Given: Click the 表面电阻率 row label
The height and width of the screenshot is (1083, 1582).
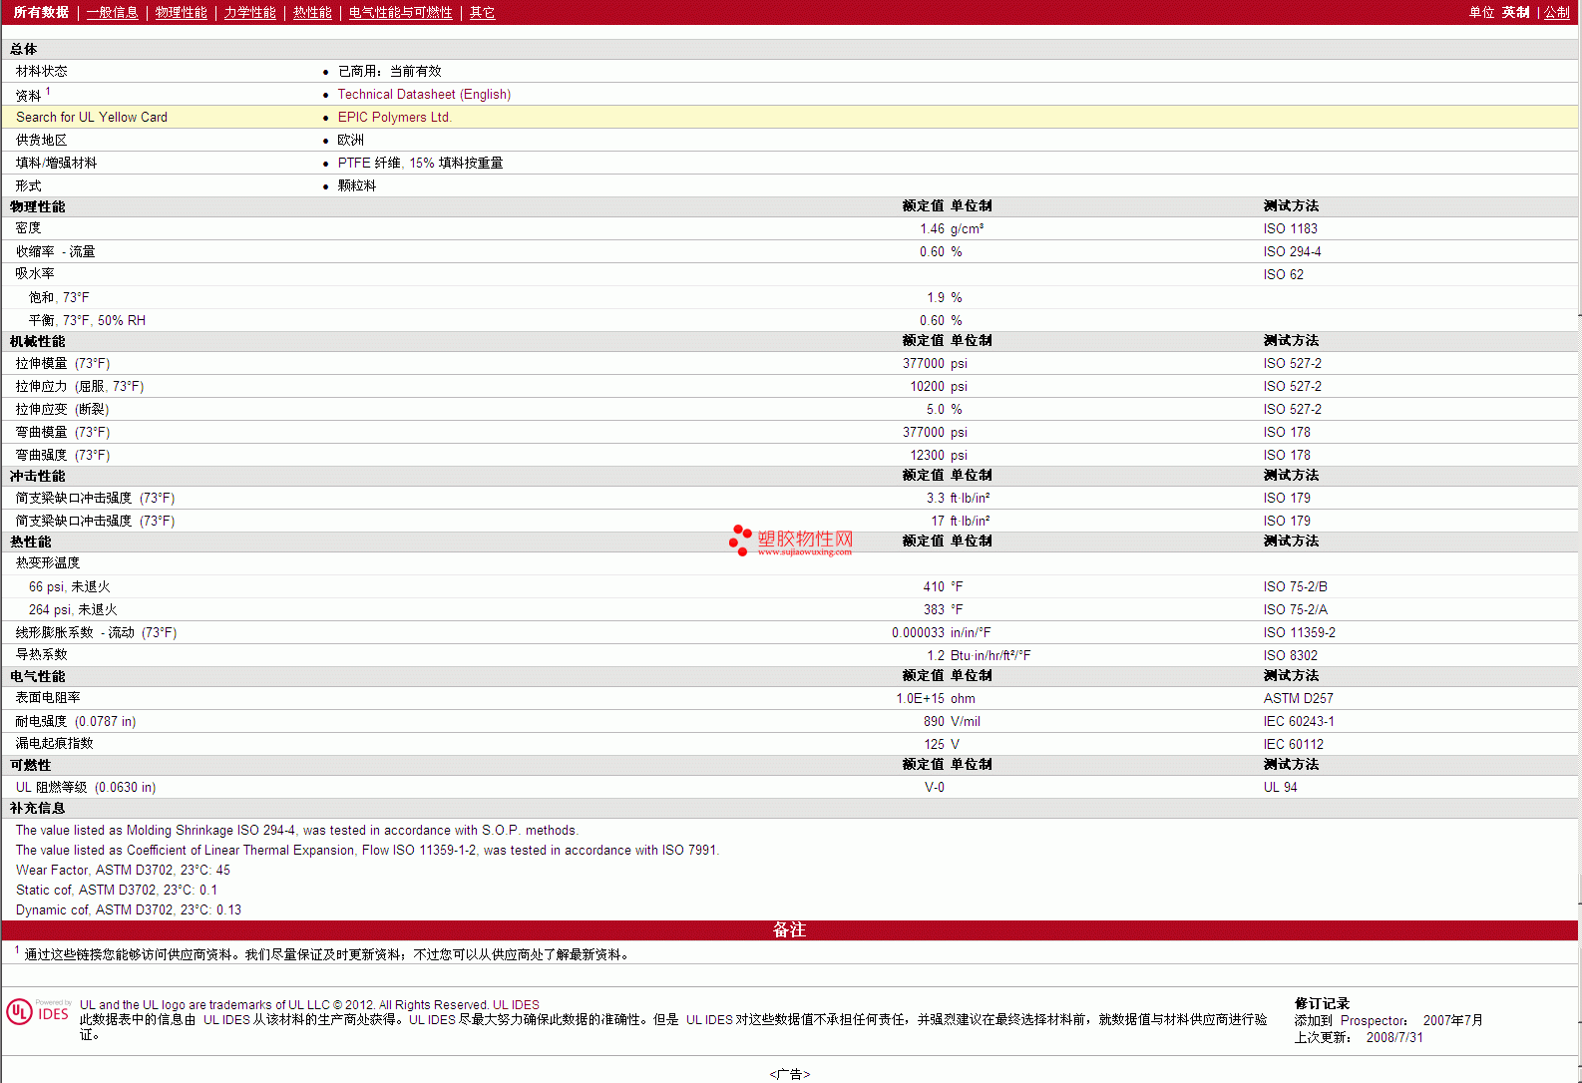Looking at the screenshot, I should [48, 697].
